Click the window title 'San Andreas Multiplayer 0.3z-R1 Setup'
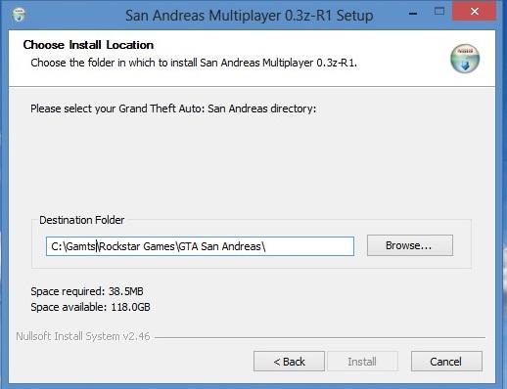Image resolution: width=507 pixels, height=389 pixels. [250, 16]
